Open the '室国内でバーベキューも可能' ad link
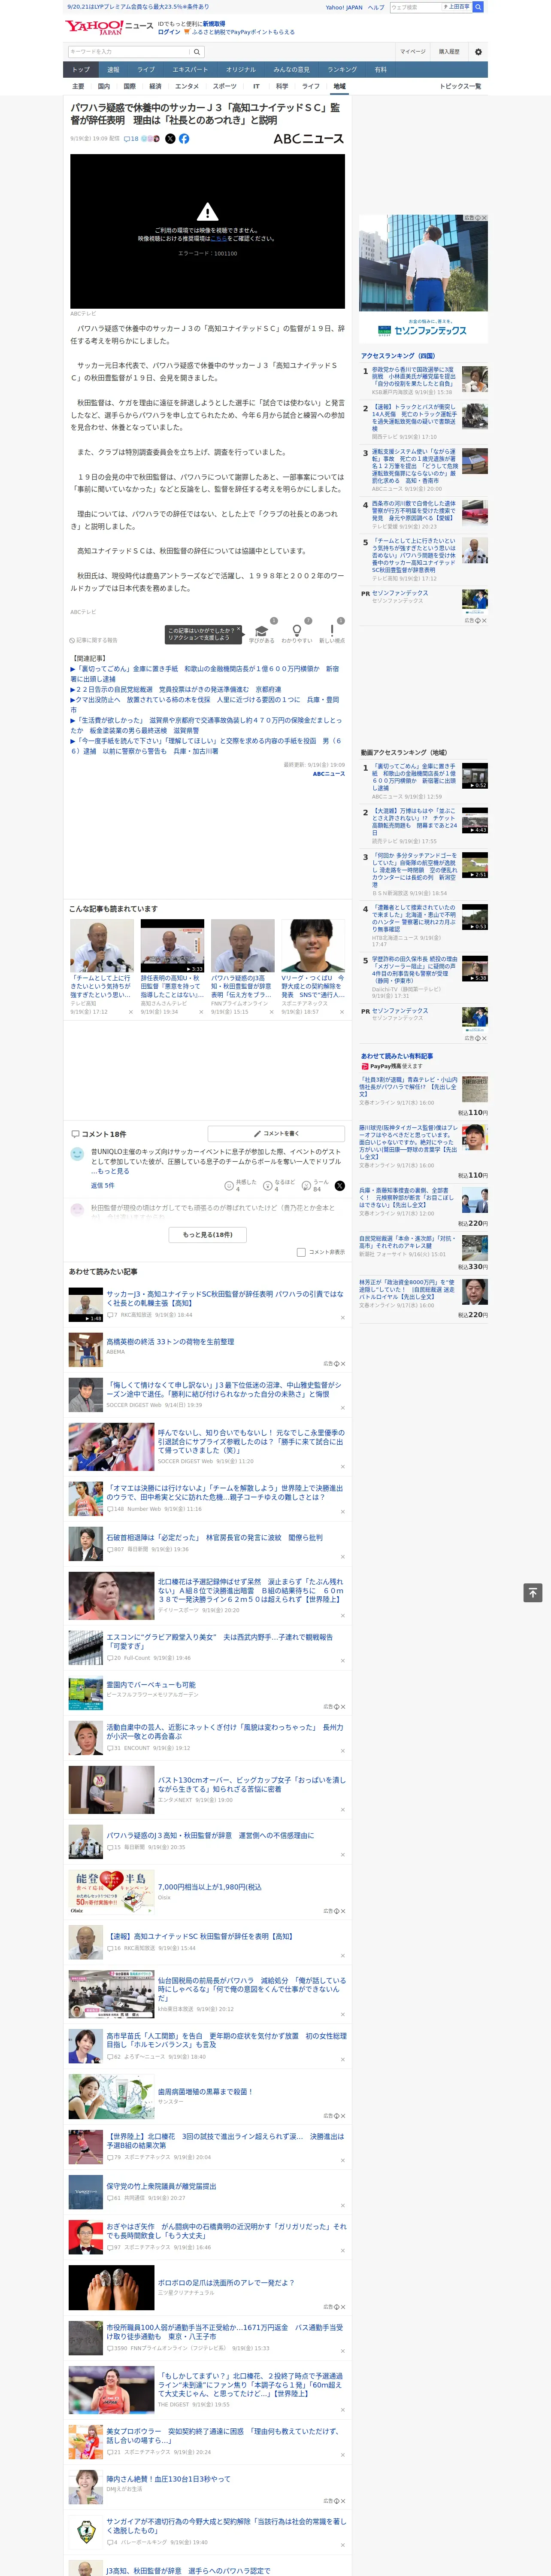 click(x=151, y=1686)
